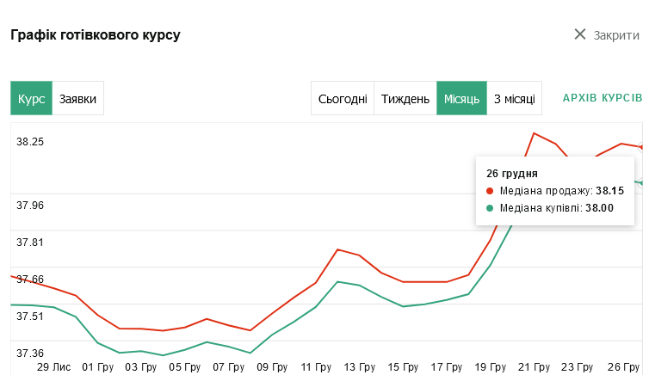
Task: Open the 'Заявки' tab
Action: pos(77,99)
